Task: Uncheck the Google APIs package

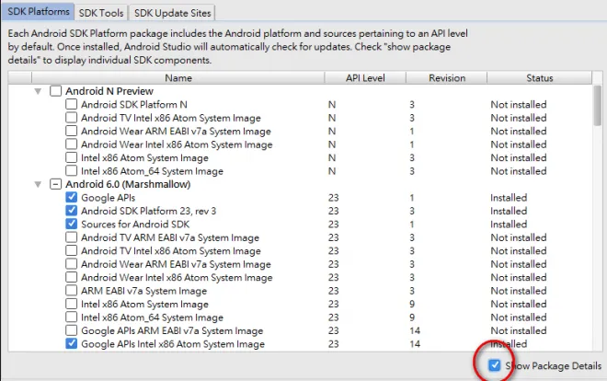Action: 71,197
